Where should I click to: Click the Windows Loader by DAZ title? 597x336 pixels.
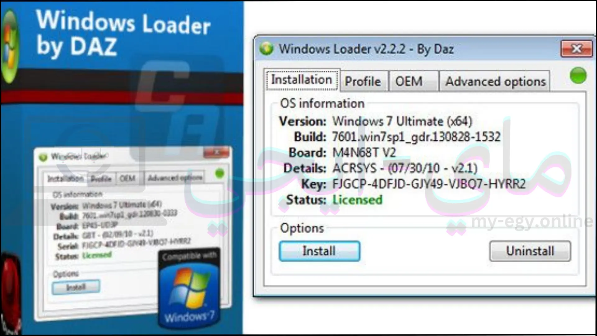click(x=123, y=34)
